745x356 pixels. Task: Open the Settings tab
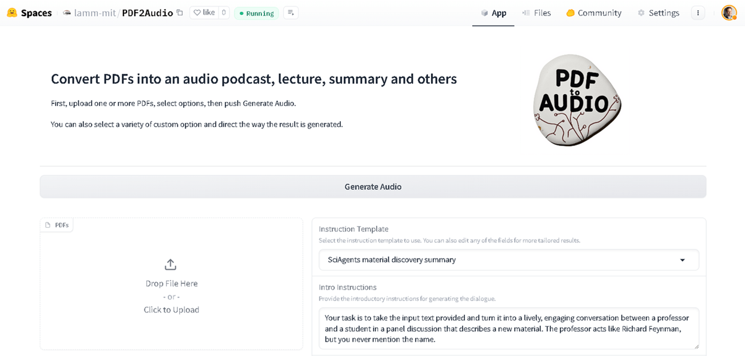[658, 13]
